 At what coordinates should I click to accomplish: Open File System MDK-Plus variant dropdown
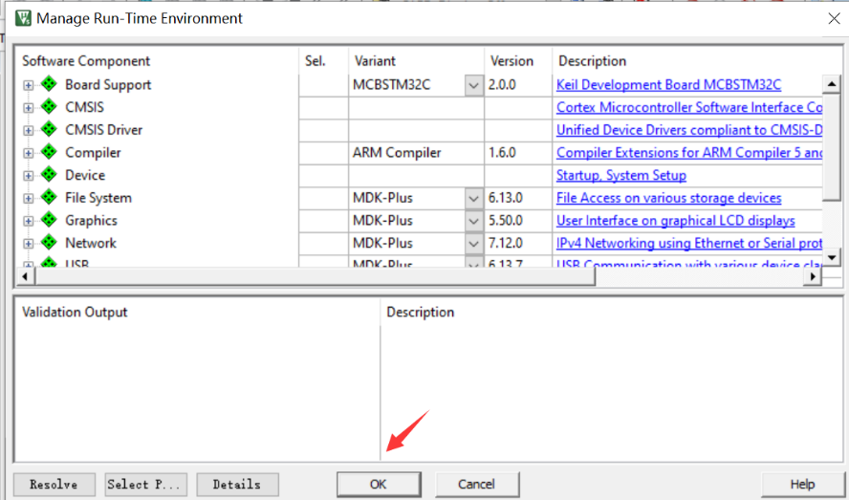(473, 198)
